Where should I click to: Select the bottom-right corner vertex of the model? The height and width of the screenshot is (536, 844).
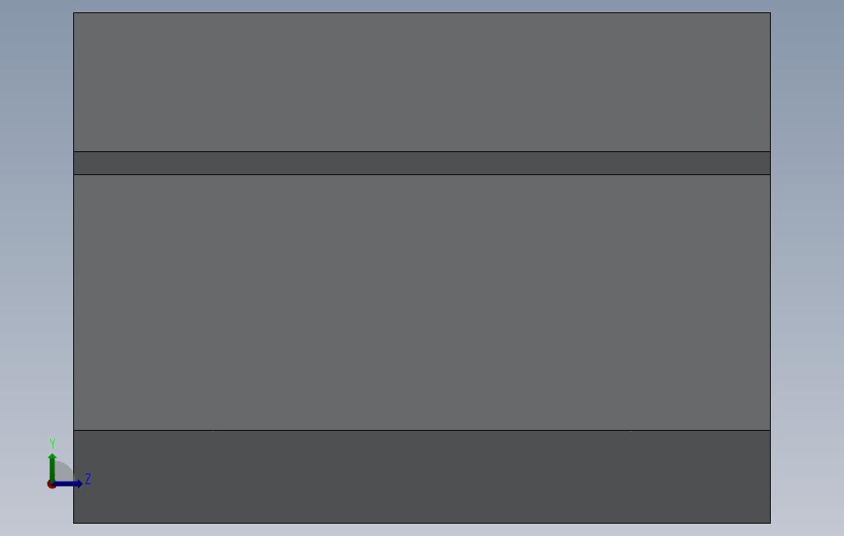coord(770,523)
